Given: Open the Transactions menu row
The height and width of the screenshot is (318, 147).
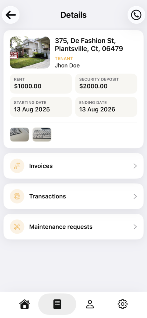Looking at the screenshot, I should (73, 196).
